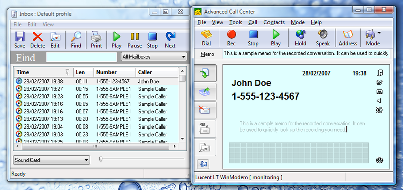The height and width of the screenshot is (190, 403).
Task: Open File menu in Advanced Call Center
Action: click(202, 22)
